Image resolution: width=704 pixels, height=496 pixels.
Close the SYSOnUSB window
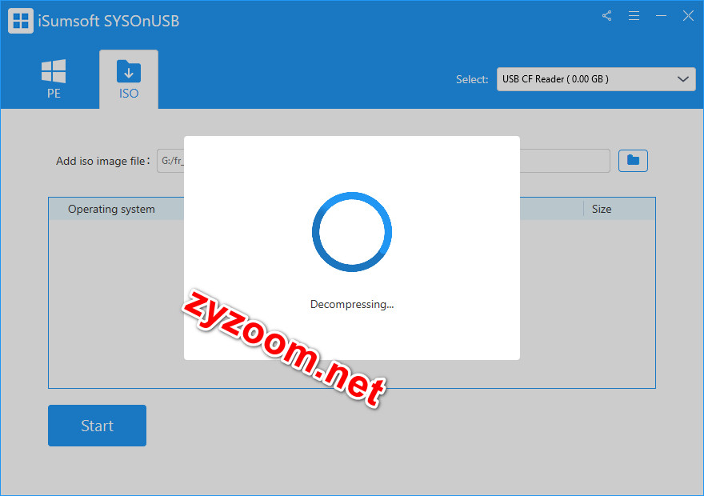point(688,16)
